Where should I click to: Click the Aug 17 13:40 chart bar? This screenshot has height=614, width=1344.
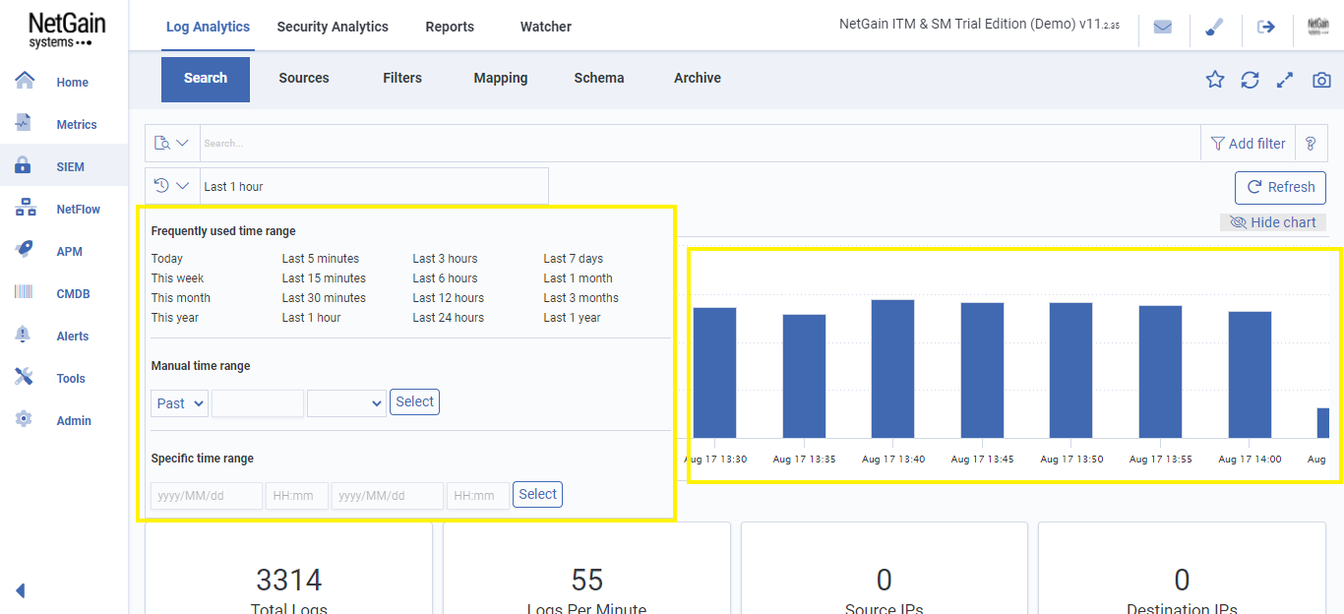point(892,369)
